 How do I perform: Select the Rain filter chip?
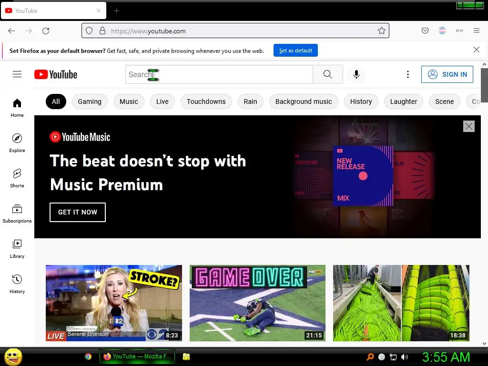(251, 102)
